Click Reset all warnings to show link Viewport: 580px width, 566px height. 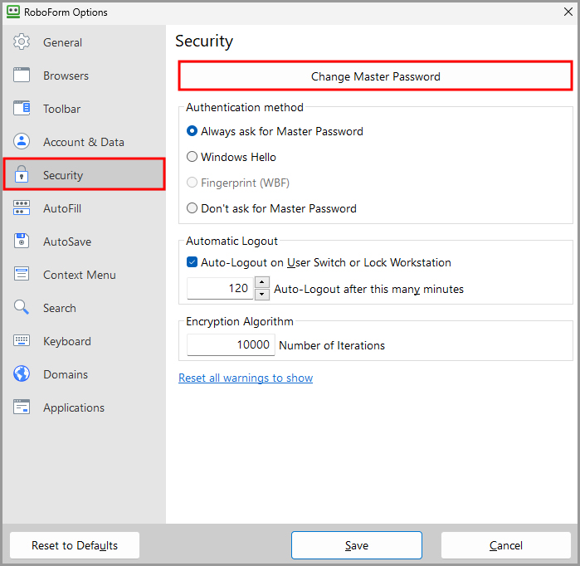pos(246,378)
